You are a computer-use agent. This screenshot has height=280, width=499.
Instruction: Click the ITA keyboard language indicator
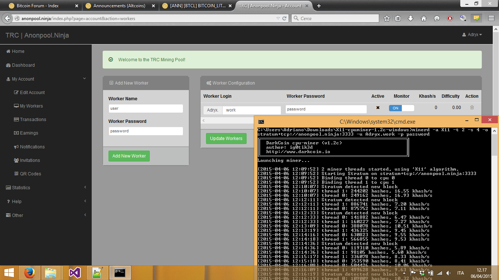pos(461,273)
